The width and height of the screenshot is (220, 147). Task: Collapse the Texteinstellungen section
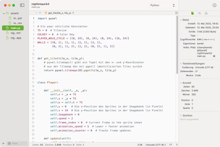tap(181, 63)
